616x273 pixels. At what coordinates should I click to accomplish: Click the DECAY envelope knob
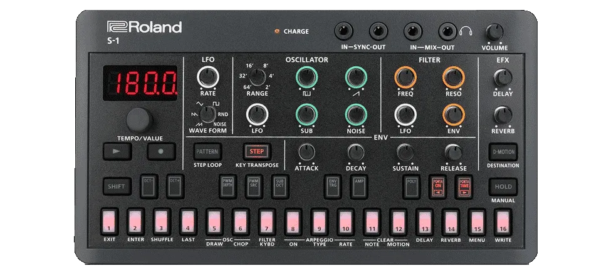356,152
